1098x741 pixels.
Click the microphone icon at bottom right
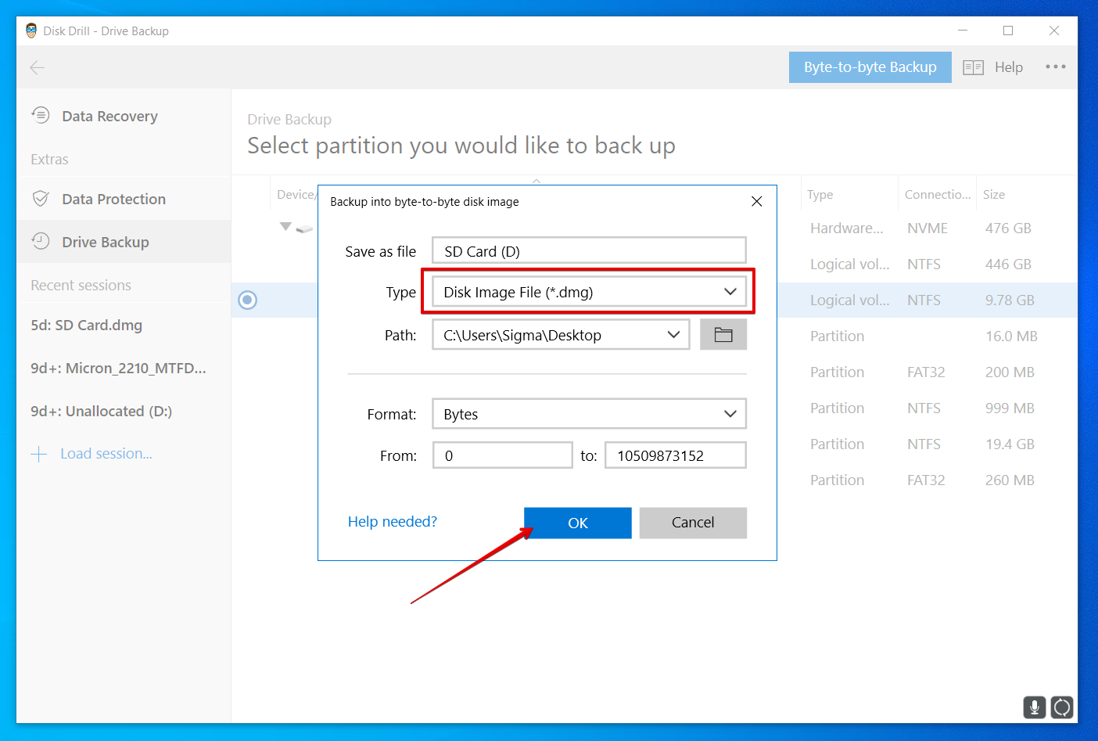point(1035,707)
